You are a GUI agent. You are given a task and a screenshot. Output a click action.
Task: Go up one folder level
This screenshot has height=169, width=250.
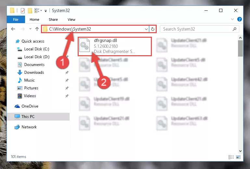(x=37, y=29)
